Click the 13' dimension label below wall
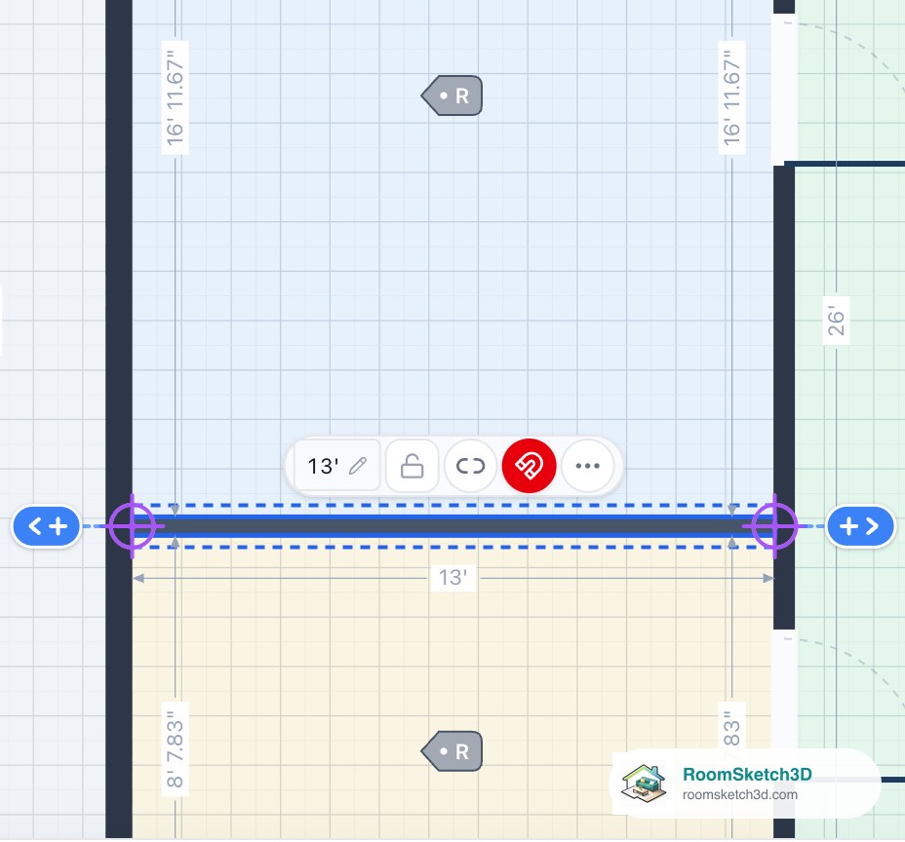This screenshot has height=842, width=905. click(453, 577)
